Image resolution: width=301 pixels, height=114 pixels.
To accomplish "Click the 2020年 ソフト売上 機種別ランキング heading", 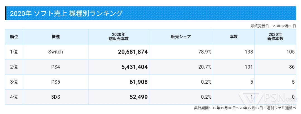I will [66, 13].
